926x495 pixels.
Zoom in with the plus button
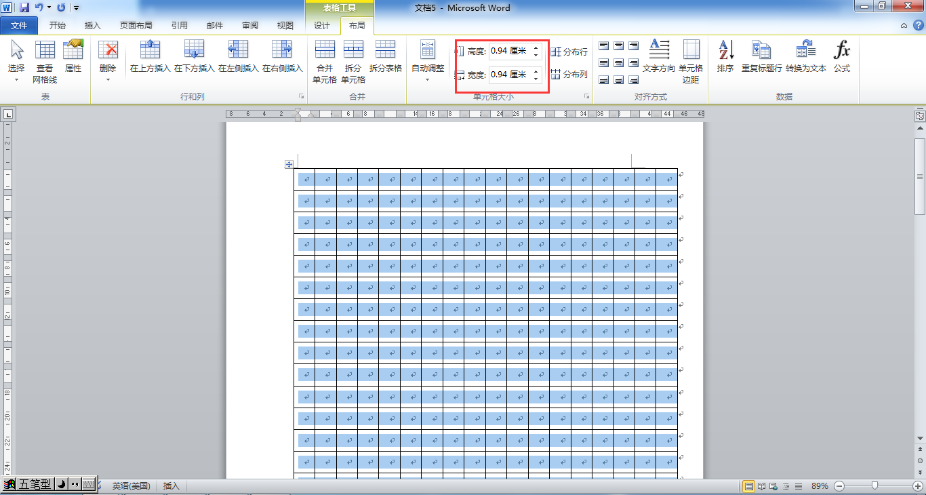pyautogui.click(x=917, y=486)
